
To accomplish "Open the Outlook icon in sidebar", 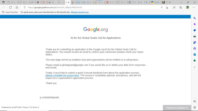I will coord(195,55).
